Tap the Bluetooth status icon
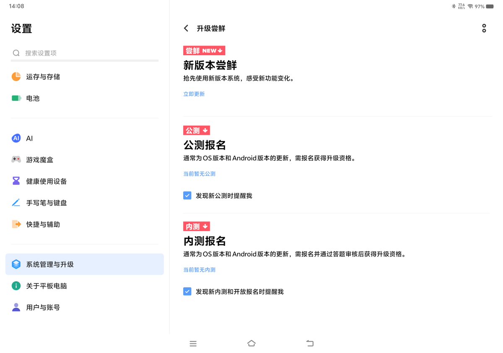This screenshot has height=353, width=503. click(453, 6)
